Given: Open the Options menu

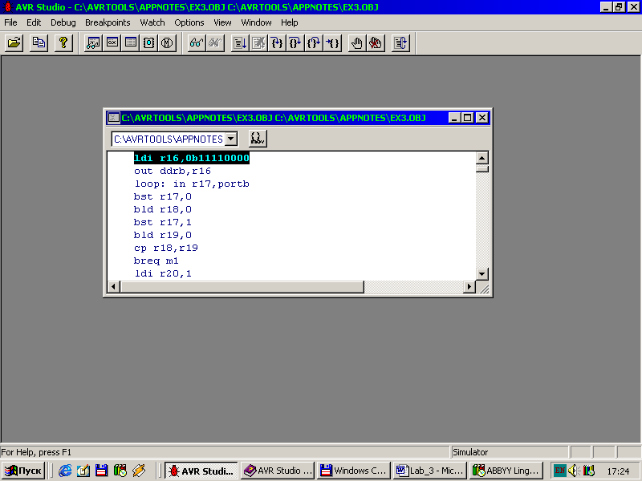Looking at the screenshot, I should click(x=189, y=22).
